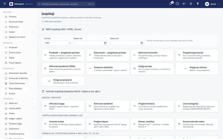Open the Inventar kutija report
This screenshot has height=139, width=223.
pos(63,124)
